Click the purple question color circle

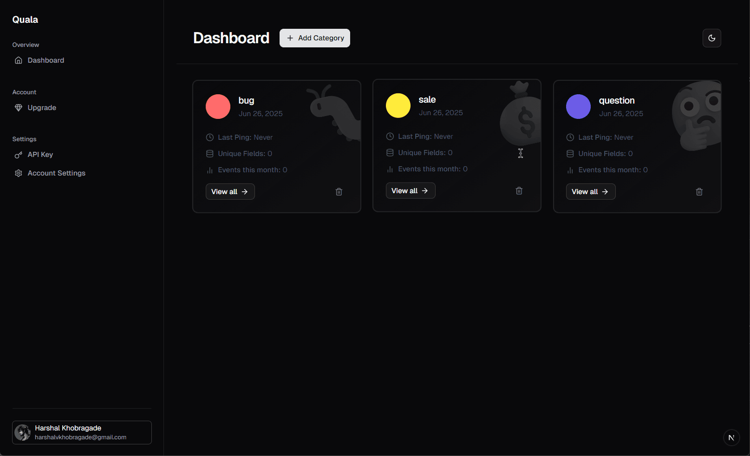pos(578,107)
